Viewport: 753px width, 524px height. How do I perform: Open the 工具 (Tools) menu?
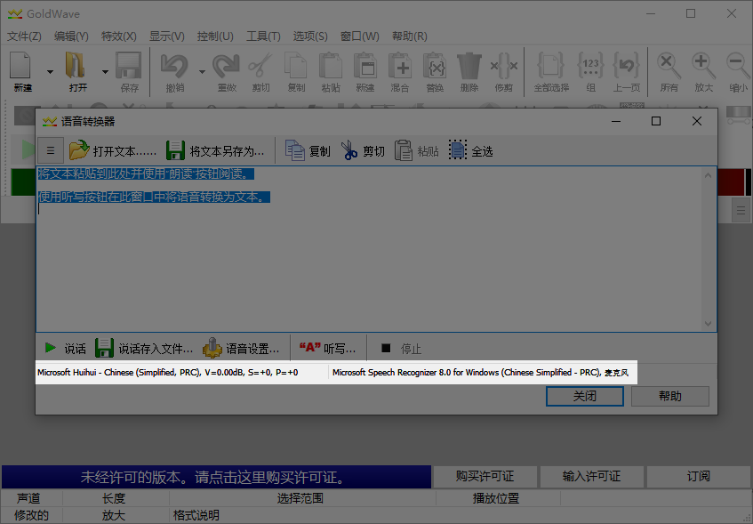click(263, 36)
